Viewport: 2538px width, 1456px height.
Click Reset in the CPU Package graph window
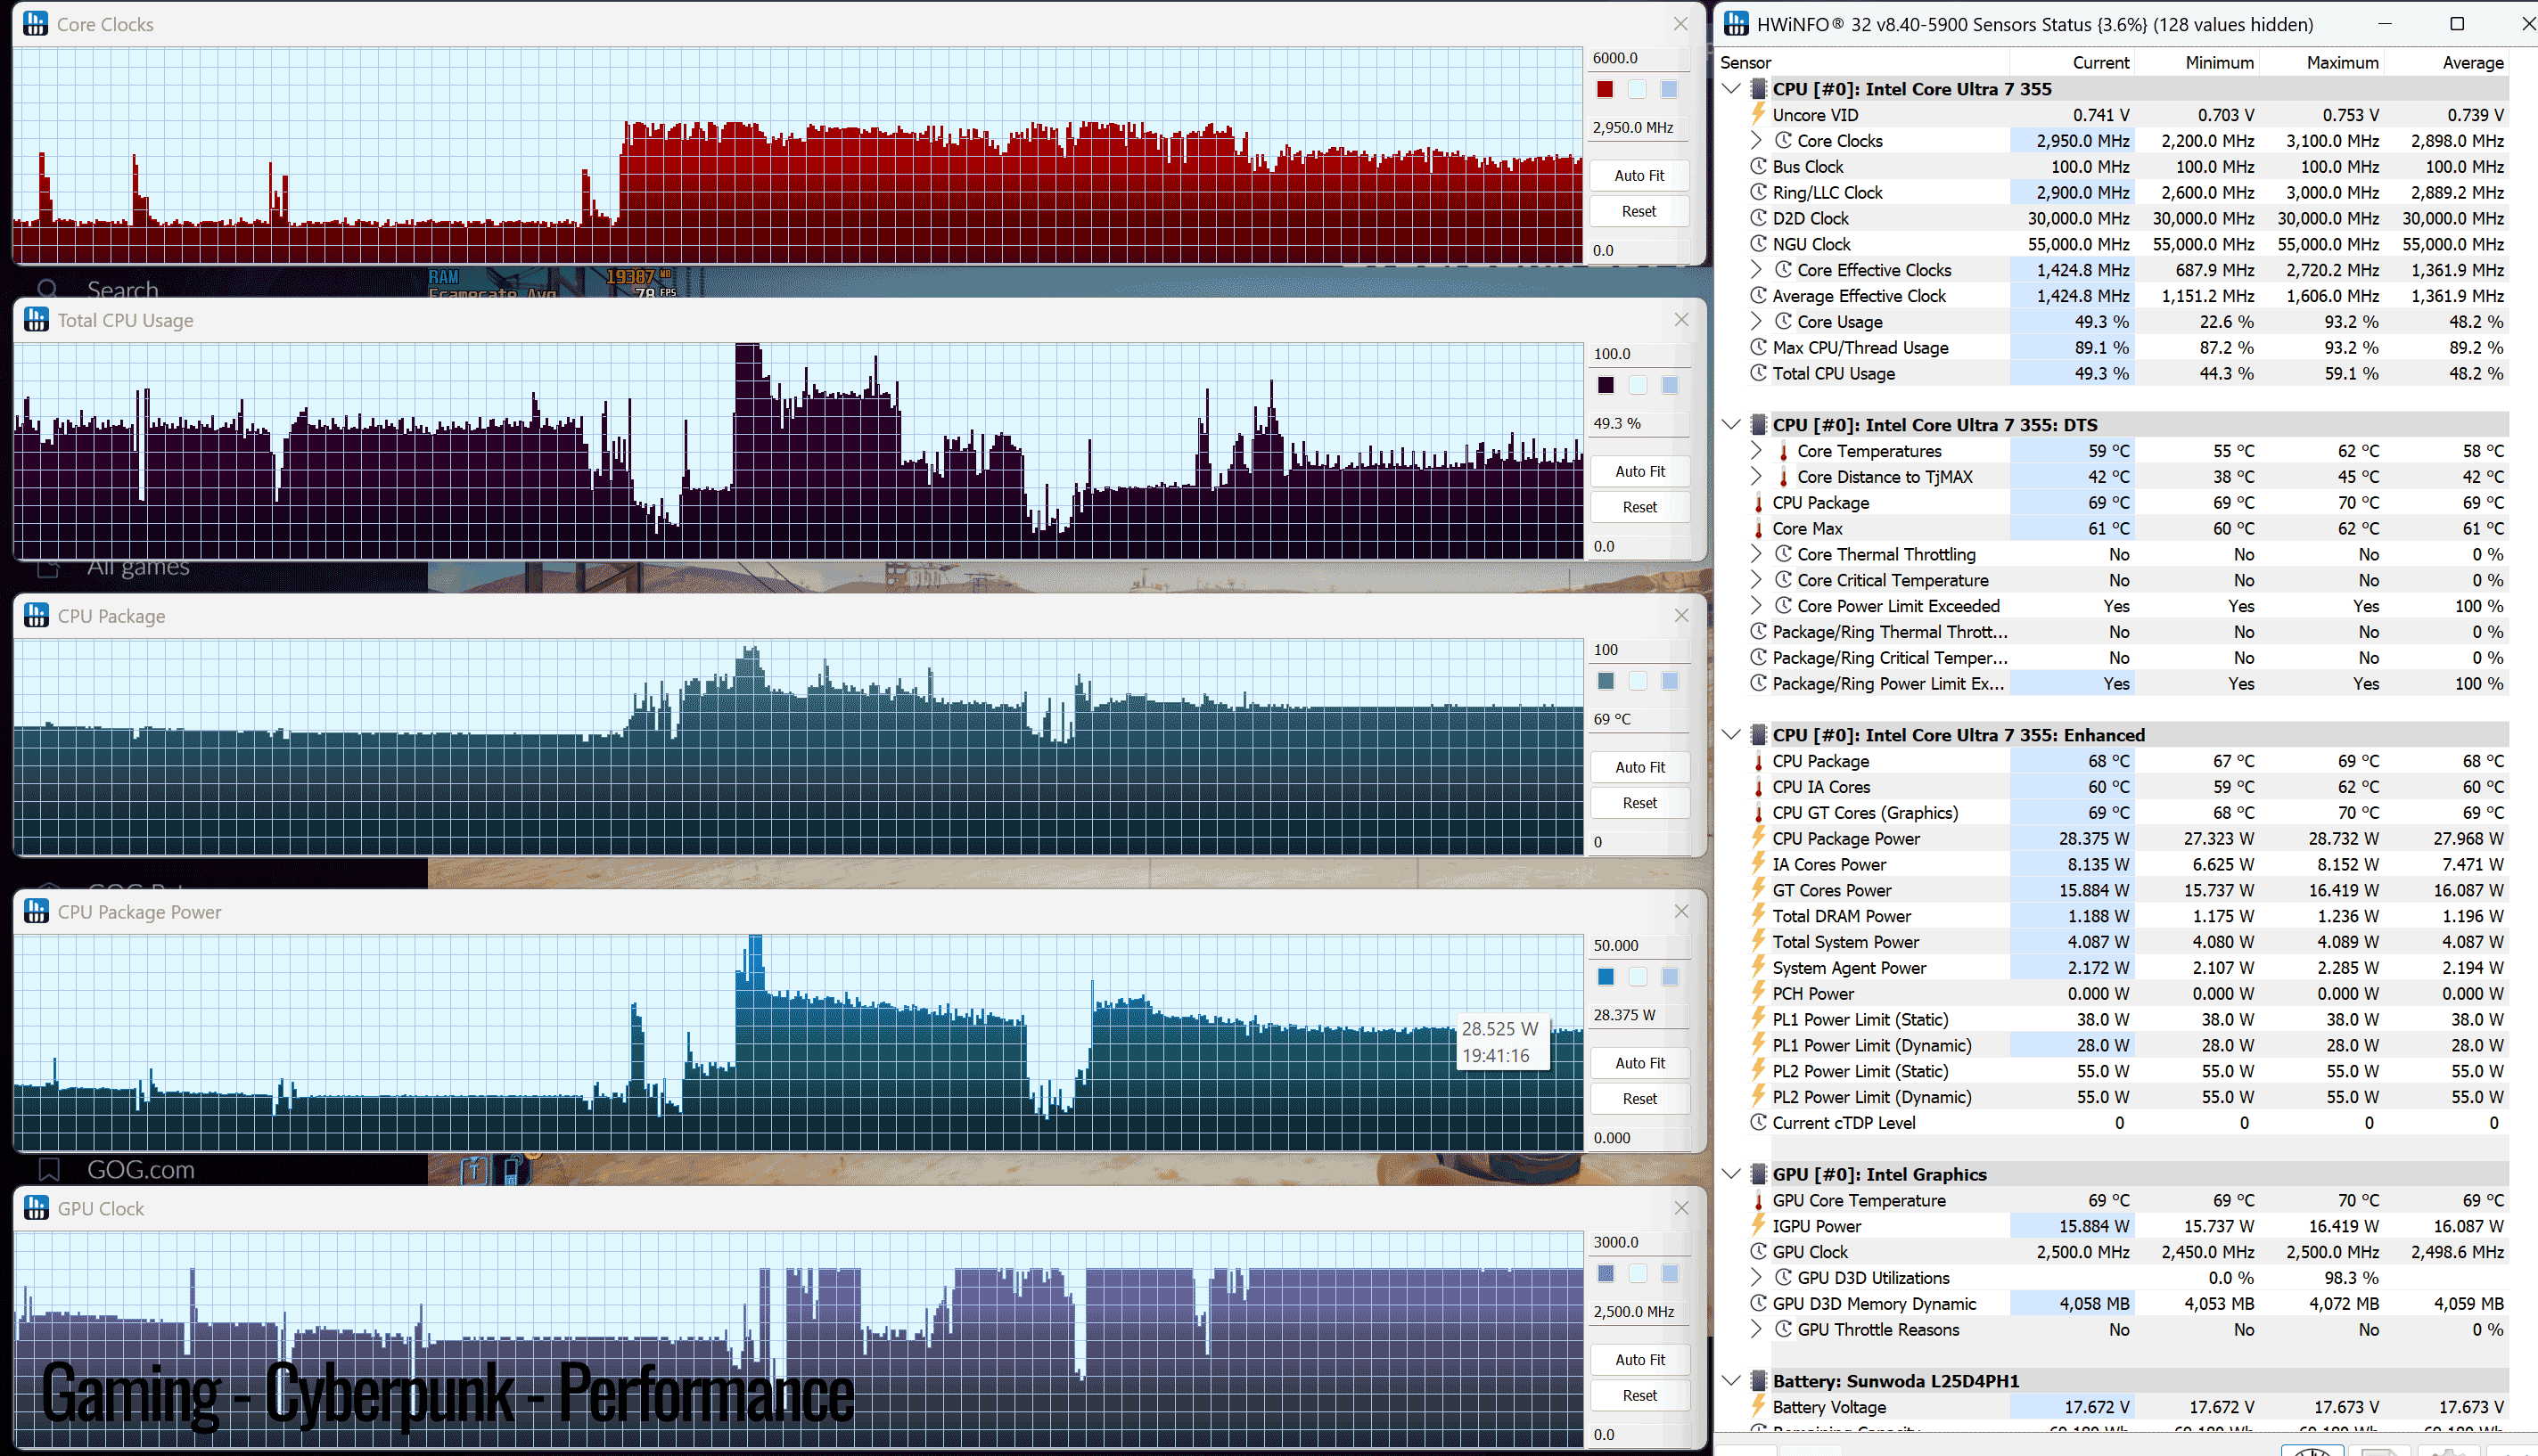pyautogui.click(x=1639, y=803)
